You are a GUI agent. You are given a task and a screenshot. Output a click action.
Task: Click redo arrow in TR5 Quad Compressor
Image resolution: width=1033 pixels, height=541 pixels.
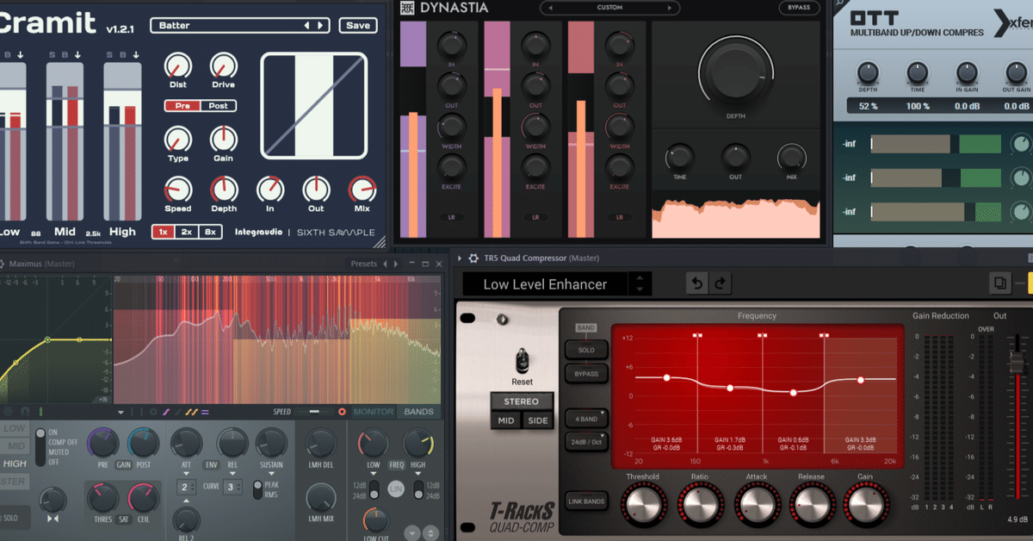720,283
